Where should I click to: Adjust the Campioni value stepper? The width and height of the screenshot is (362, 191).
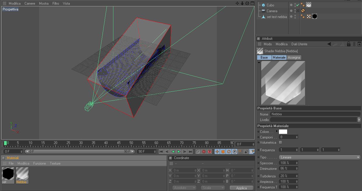point(297,137)
